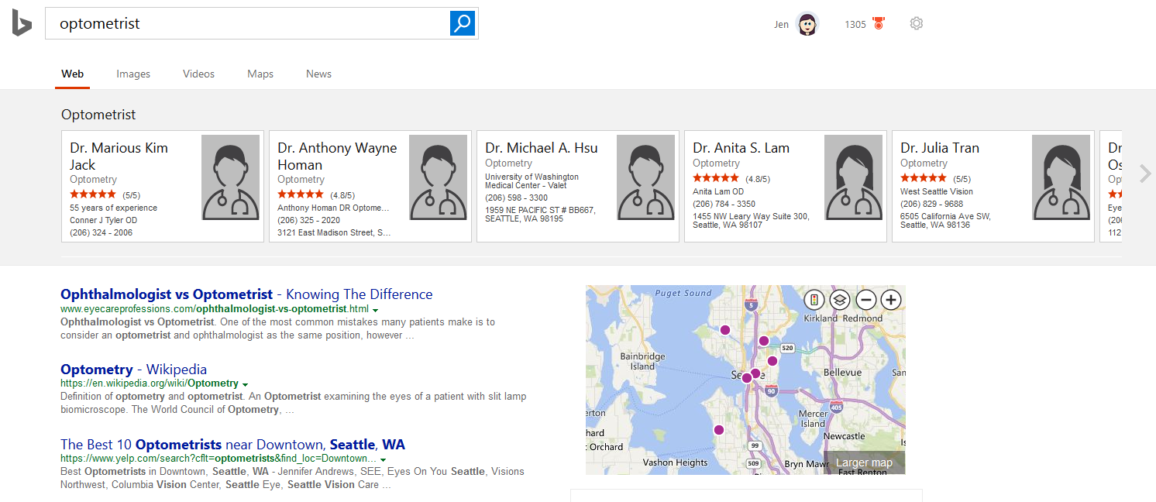Click the rewards medal icon
The height and width of the screenshot is (502, 1156).
tap(879, 23)
